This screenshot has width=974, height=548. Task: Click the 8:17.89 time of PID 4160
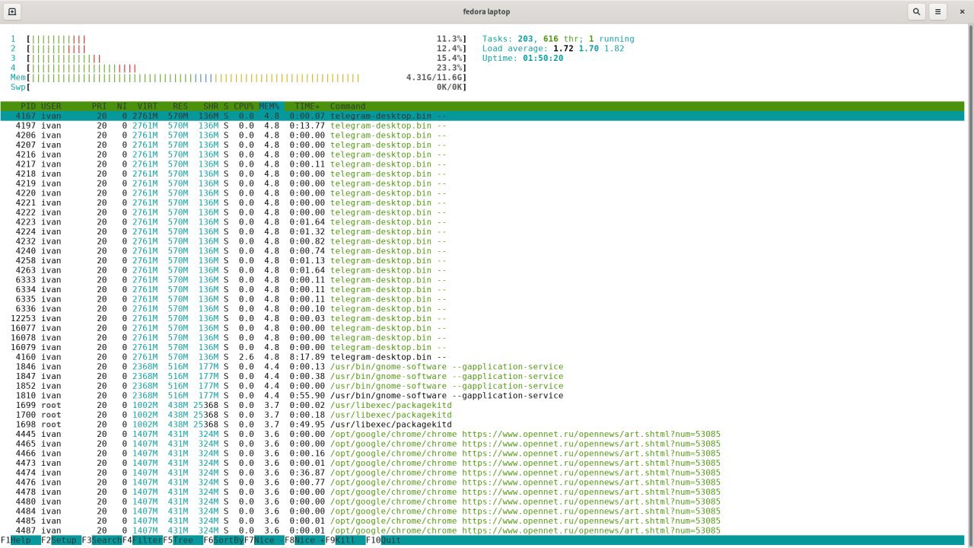307,357
